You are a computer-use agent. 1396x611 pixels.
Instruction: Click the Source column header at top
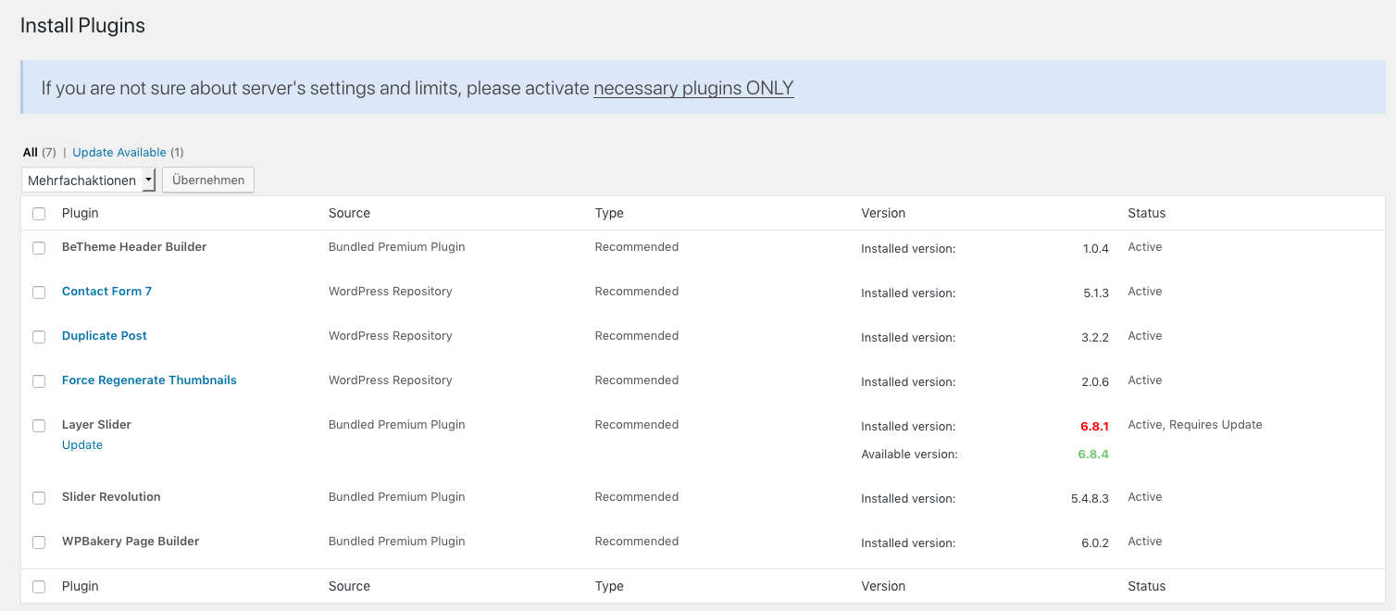tap(349, 213)
